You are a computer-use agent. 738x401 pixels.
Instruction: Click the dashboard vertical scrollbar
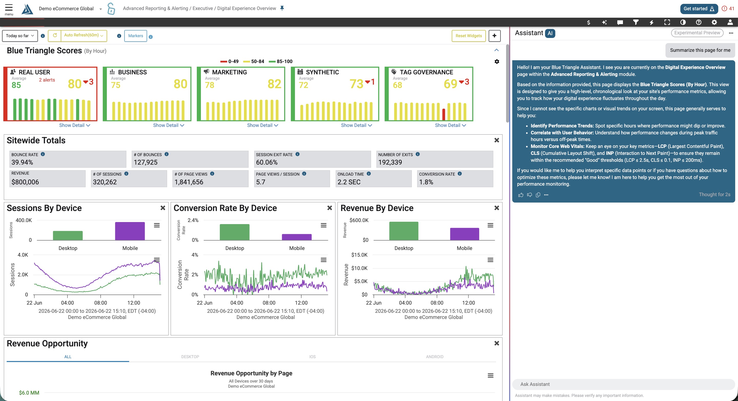click(507, 83)
